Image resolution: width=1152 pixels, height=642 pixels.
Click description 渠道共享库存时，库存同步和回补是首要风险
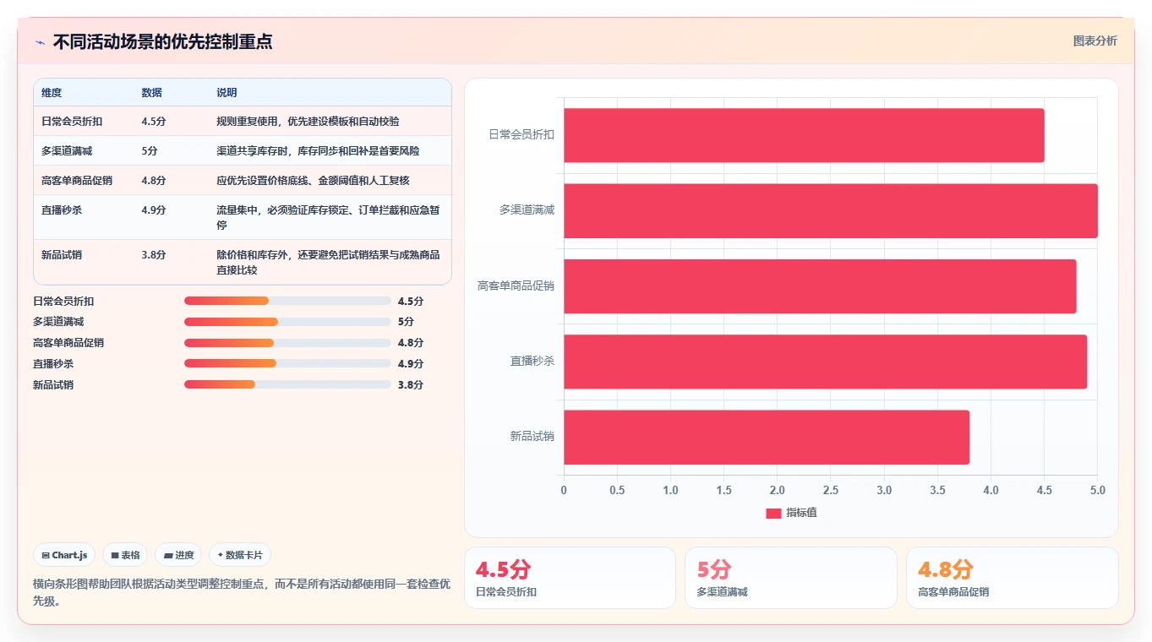tap(318, 151)
